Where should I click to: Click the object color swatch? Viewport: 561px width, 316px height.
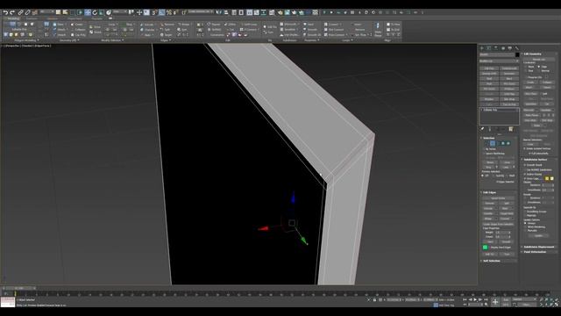pyautogui.click(x=517, y=54)
